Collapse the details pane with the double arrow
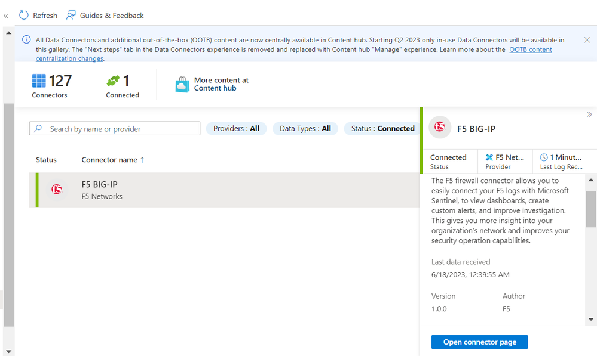 click(x=589, y=114)
